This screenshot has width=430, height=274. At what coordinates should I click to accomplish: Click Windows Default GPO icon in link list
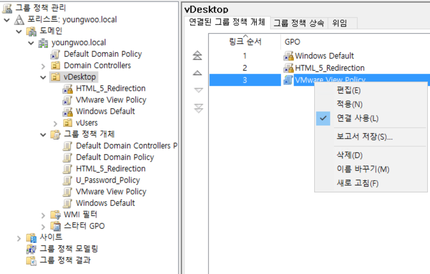click(x=289, y=56)
